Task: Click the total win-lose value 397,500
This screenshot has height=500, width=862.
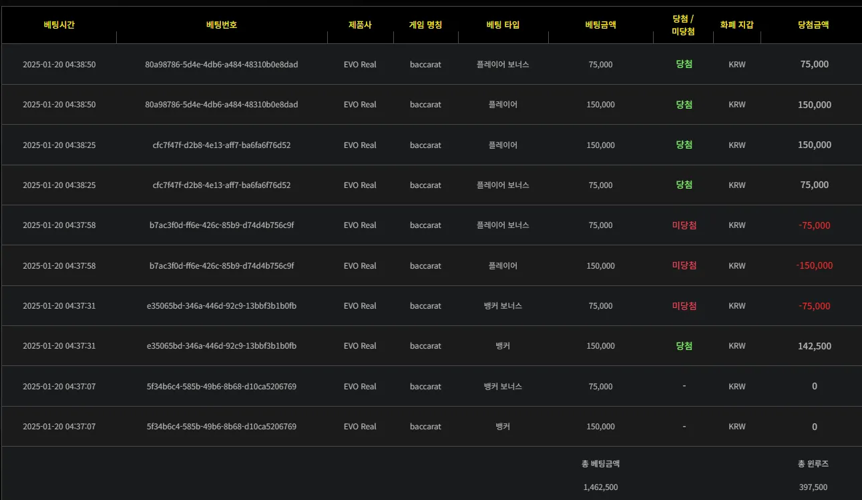Action: click(x=813, y=487)
